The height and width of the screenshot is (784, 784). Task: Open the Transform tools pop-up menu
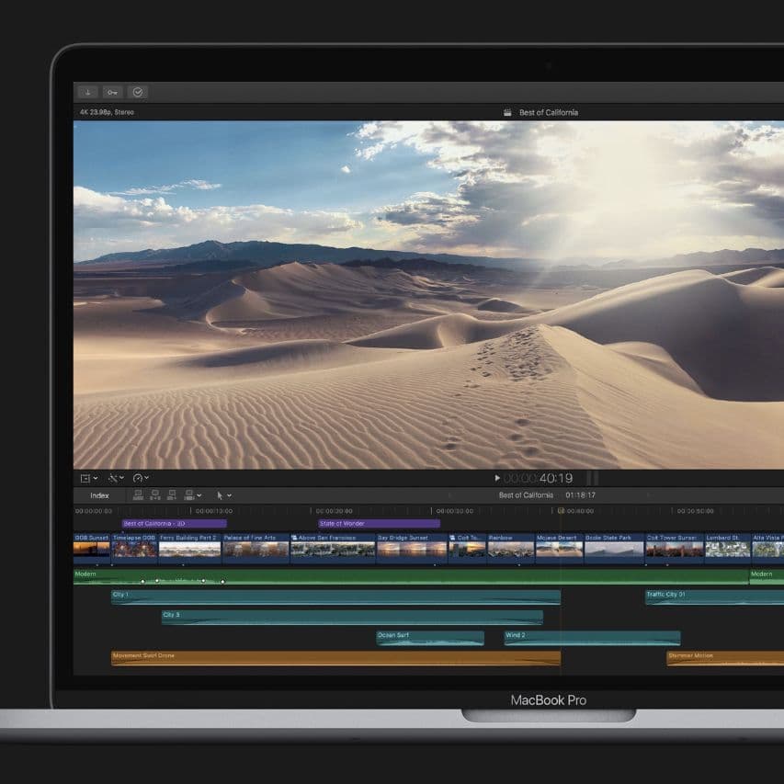click(89, 479)
